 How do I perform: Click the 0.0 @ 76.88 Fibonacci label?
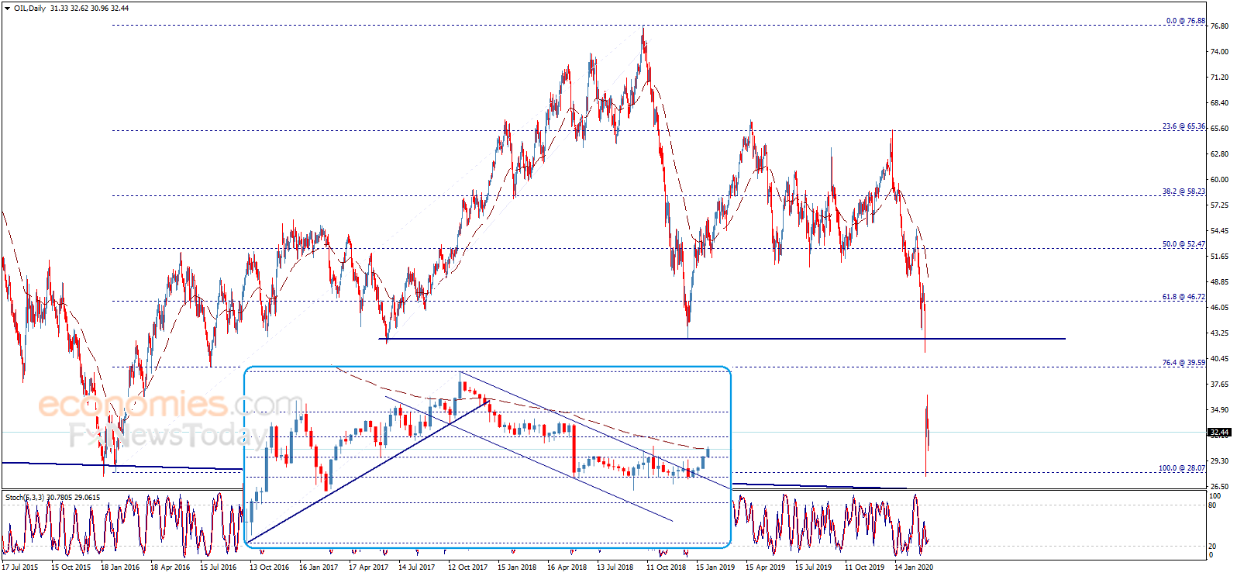[1185, 21]
